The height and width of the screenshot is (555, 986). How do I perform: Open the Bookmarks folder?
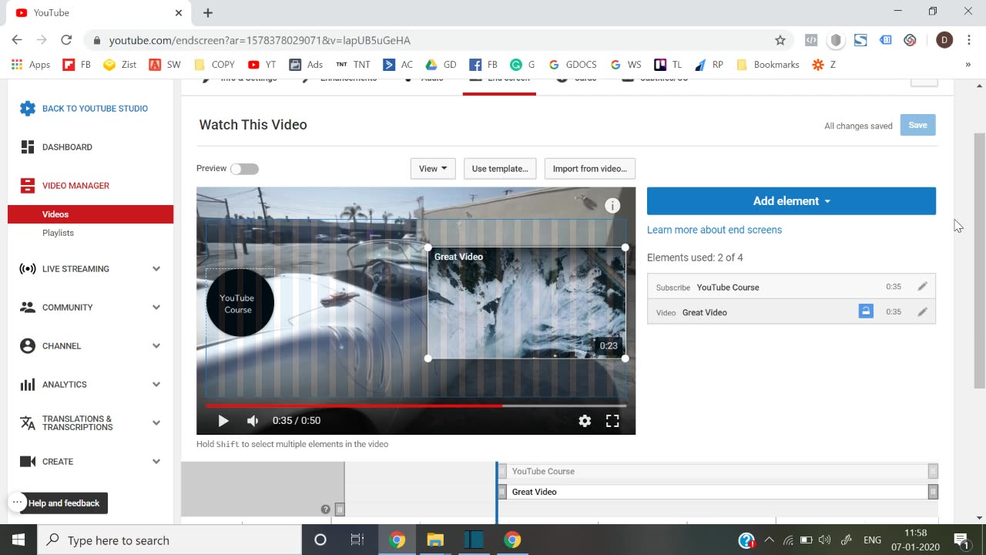[768, 65]
